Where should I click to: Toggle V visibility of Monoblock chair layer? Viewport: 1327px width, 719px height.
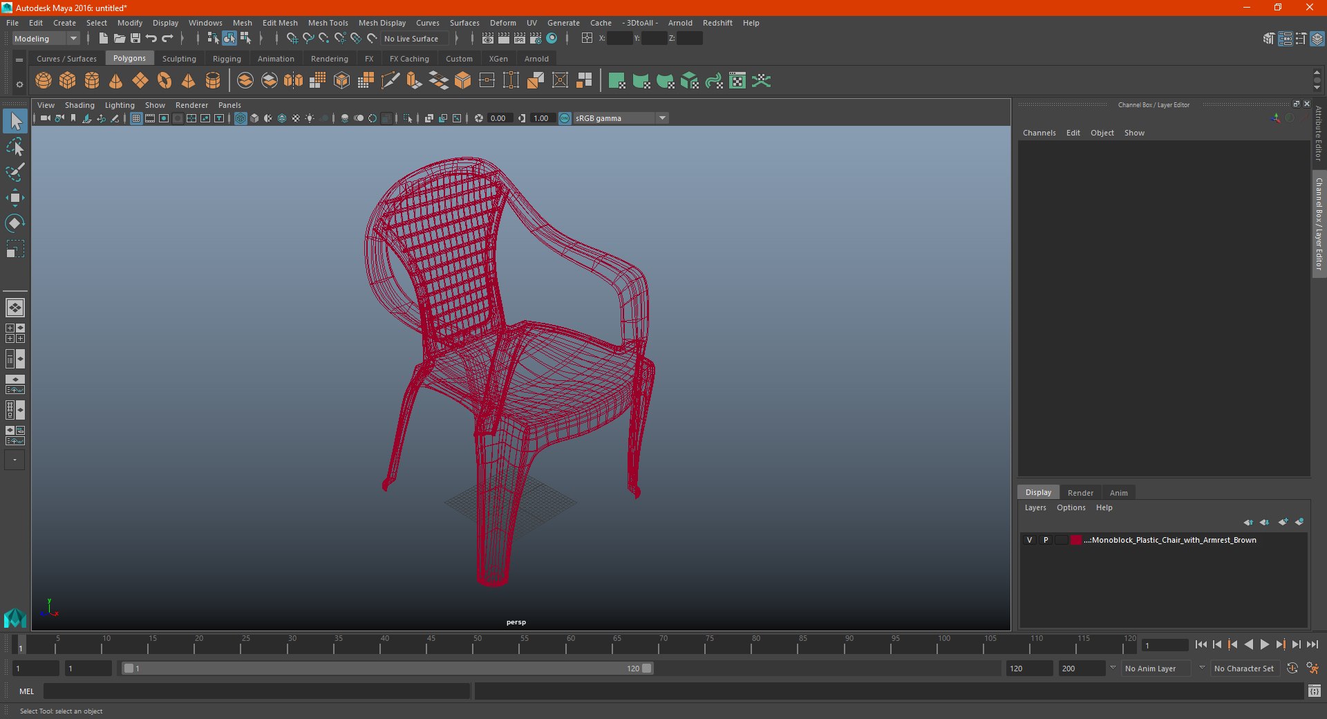coord(1029,540)
